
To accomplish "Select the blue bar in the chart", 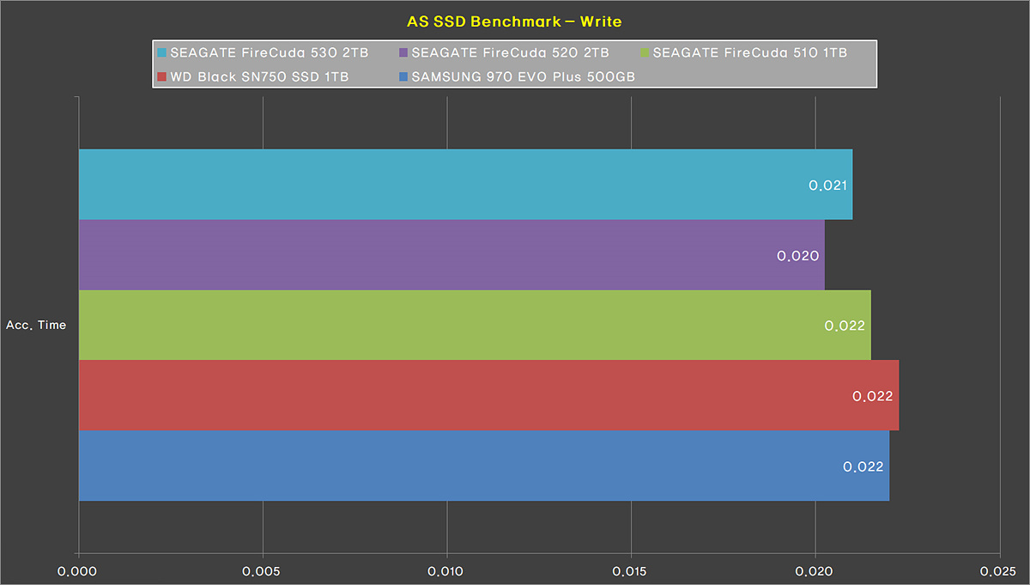I will coord(484,466).
